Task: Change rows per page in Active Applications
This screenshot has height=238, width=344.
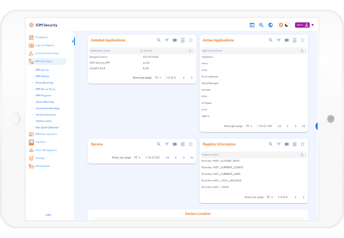Action: pyautogui.click(x=249, y=126)
